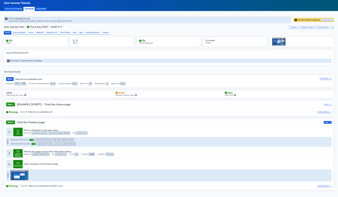
Task: Switch to the Script Editor tab
Action: (41, 9)
